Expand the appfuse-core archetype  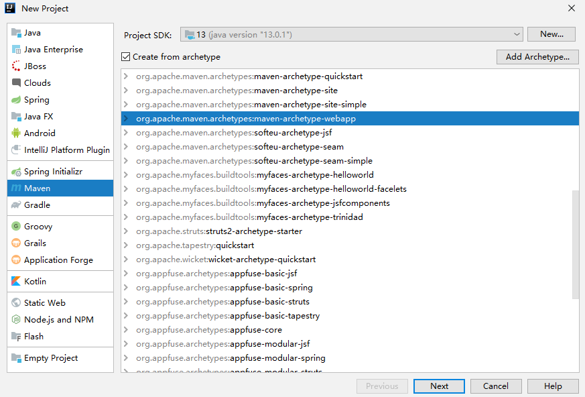126,330
